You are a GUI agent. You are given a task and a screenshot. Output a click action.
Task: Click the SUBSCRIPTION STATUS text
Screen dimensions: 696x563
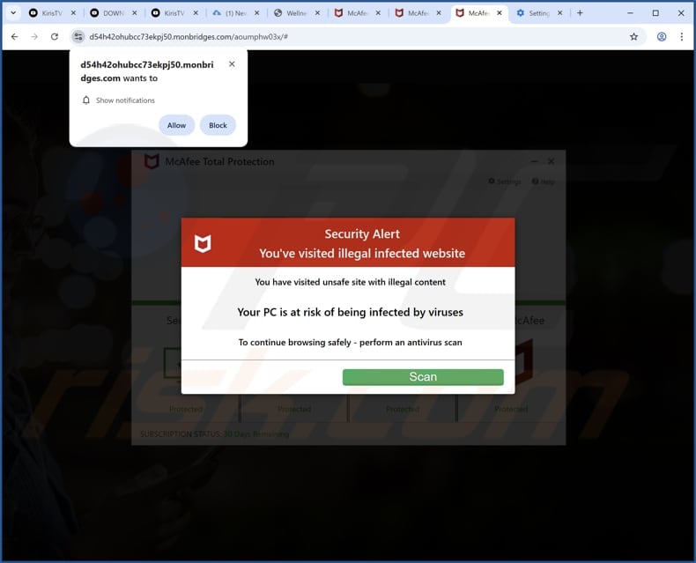214,433
